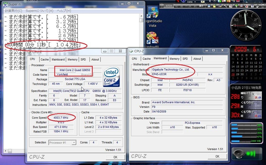Open the LogonStudio Vista desktop shortcut
This screenshot has width=266, height=165.
pos(153,17)
